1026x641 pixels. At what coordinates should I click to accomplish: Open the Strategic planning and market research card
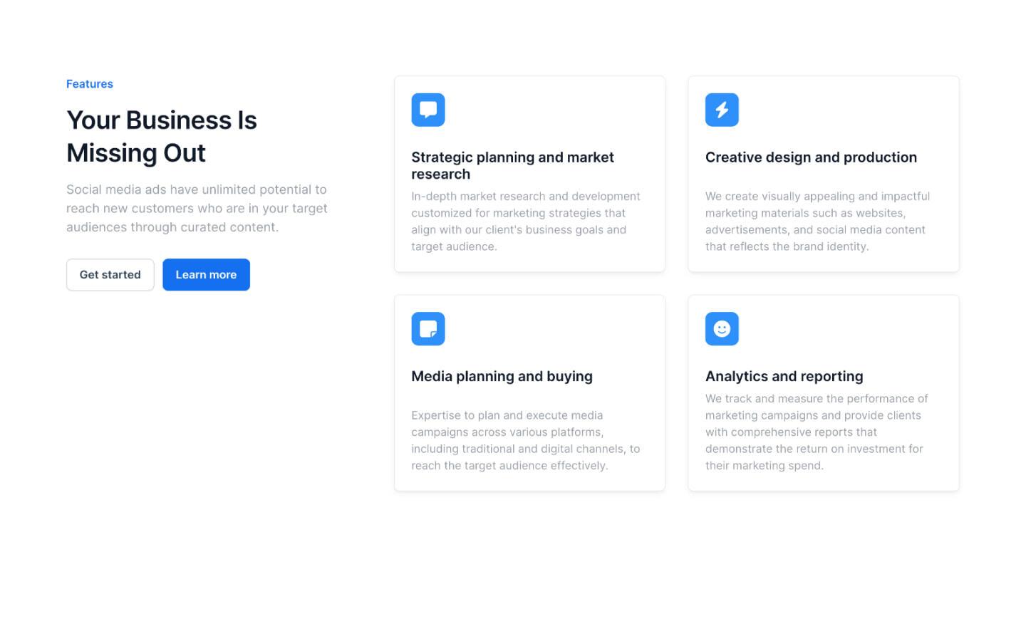pos(529,174)
